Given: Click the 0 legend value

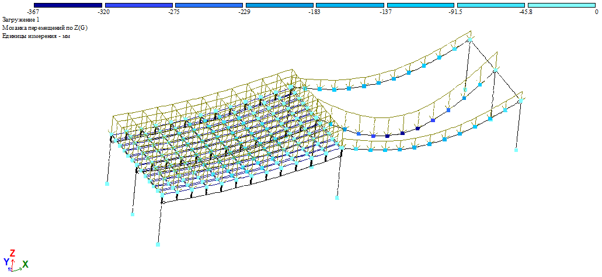Looking at the screenshot, I should pos(596,12).
